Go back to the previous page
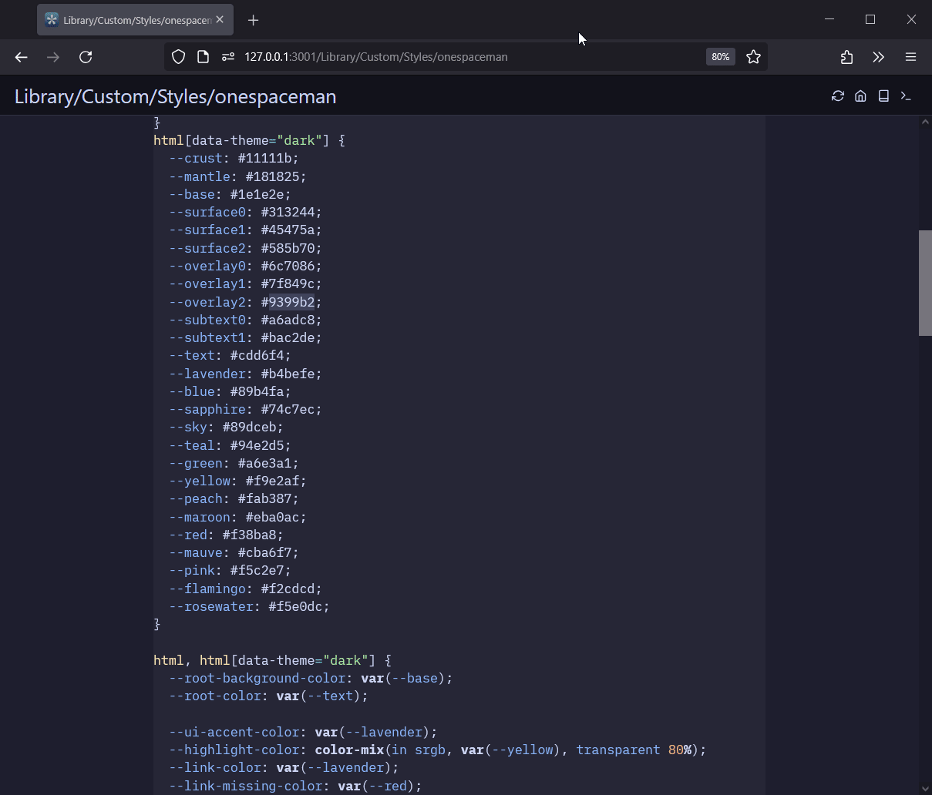 [22, 57]
